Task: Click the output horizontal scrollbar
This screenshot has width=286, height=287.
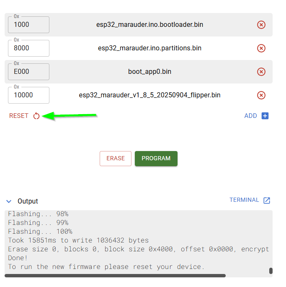Action: pyautogui.click(x=115, y=276)
